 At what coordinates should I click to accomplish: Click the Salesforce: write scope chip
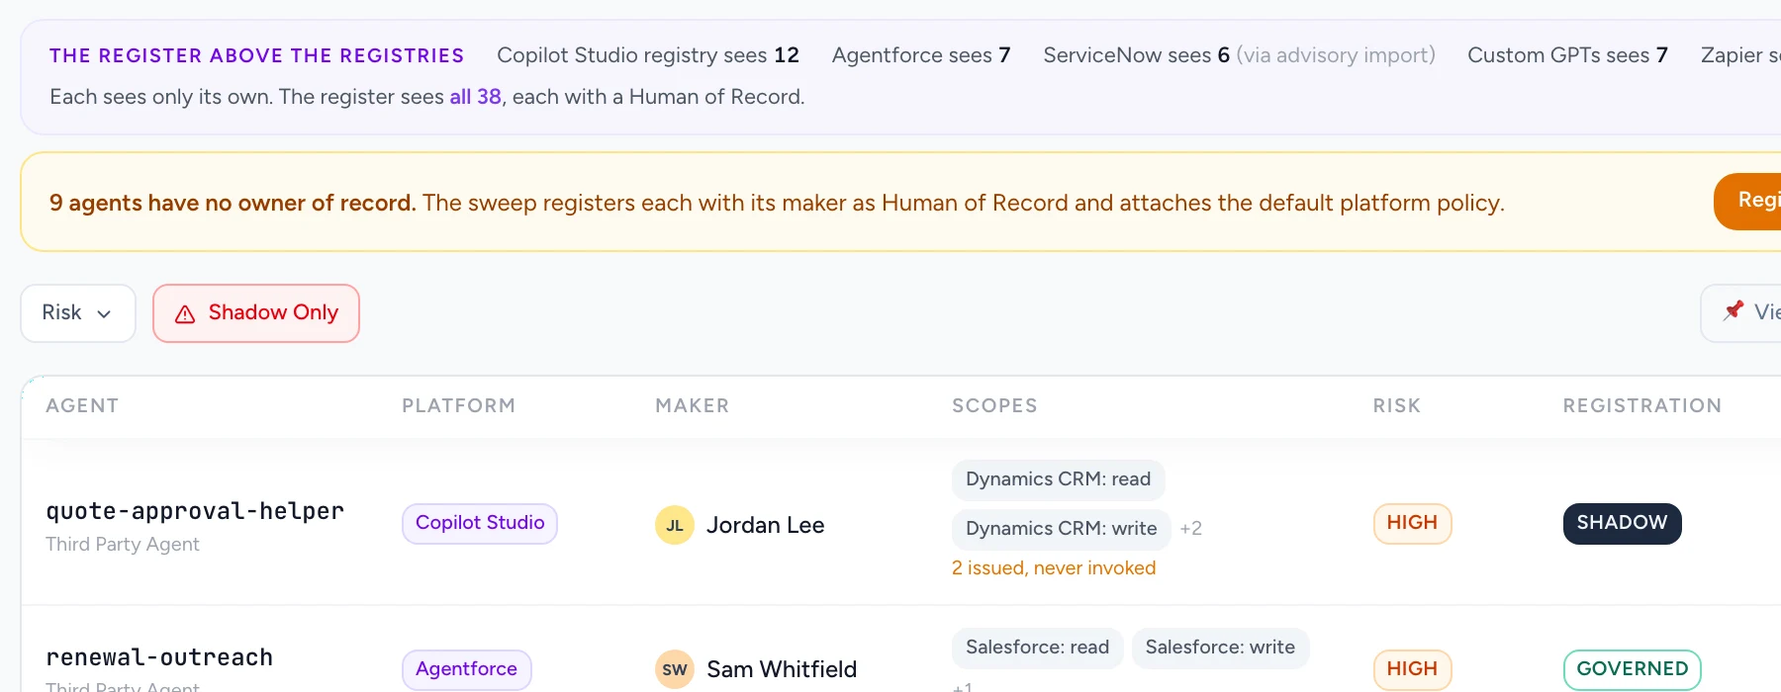pos(1220,648)
